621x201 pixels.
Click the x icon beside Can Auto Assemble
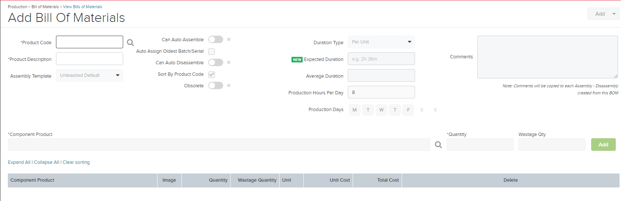[229, 39]
